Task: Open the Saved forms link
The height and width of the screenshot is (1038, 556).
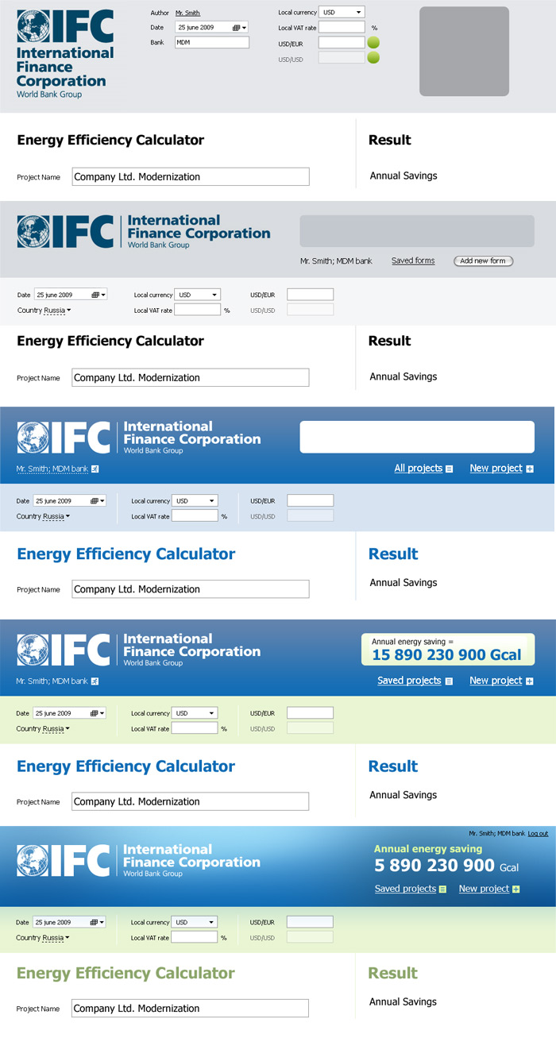Action: 413,260
